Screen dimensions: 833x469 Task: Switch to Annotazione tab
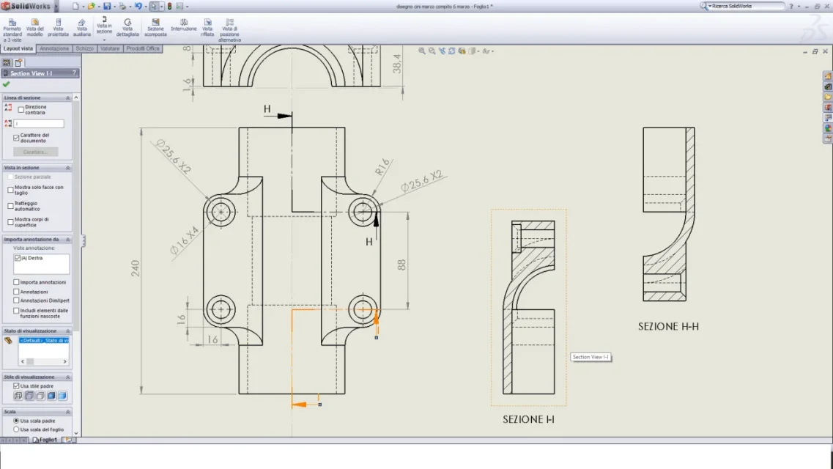coord(54,48)
